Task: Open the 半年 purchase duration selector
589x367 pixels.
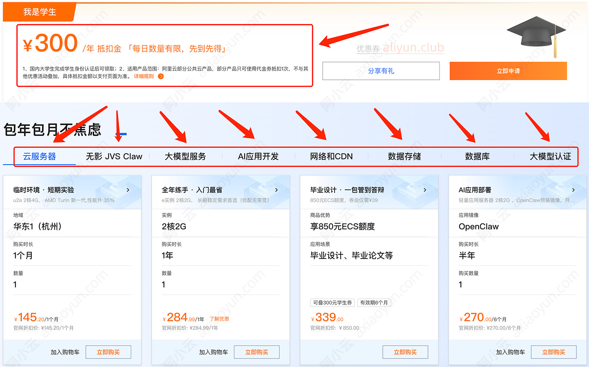Action: 518,255
